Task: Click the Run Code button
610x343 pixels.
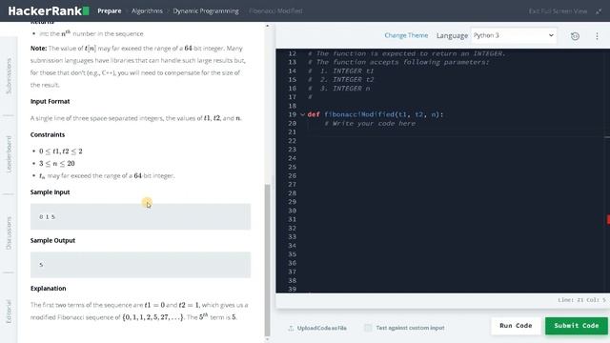Action: click(x=516, y=326)
